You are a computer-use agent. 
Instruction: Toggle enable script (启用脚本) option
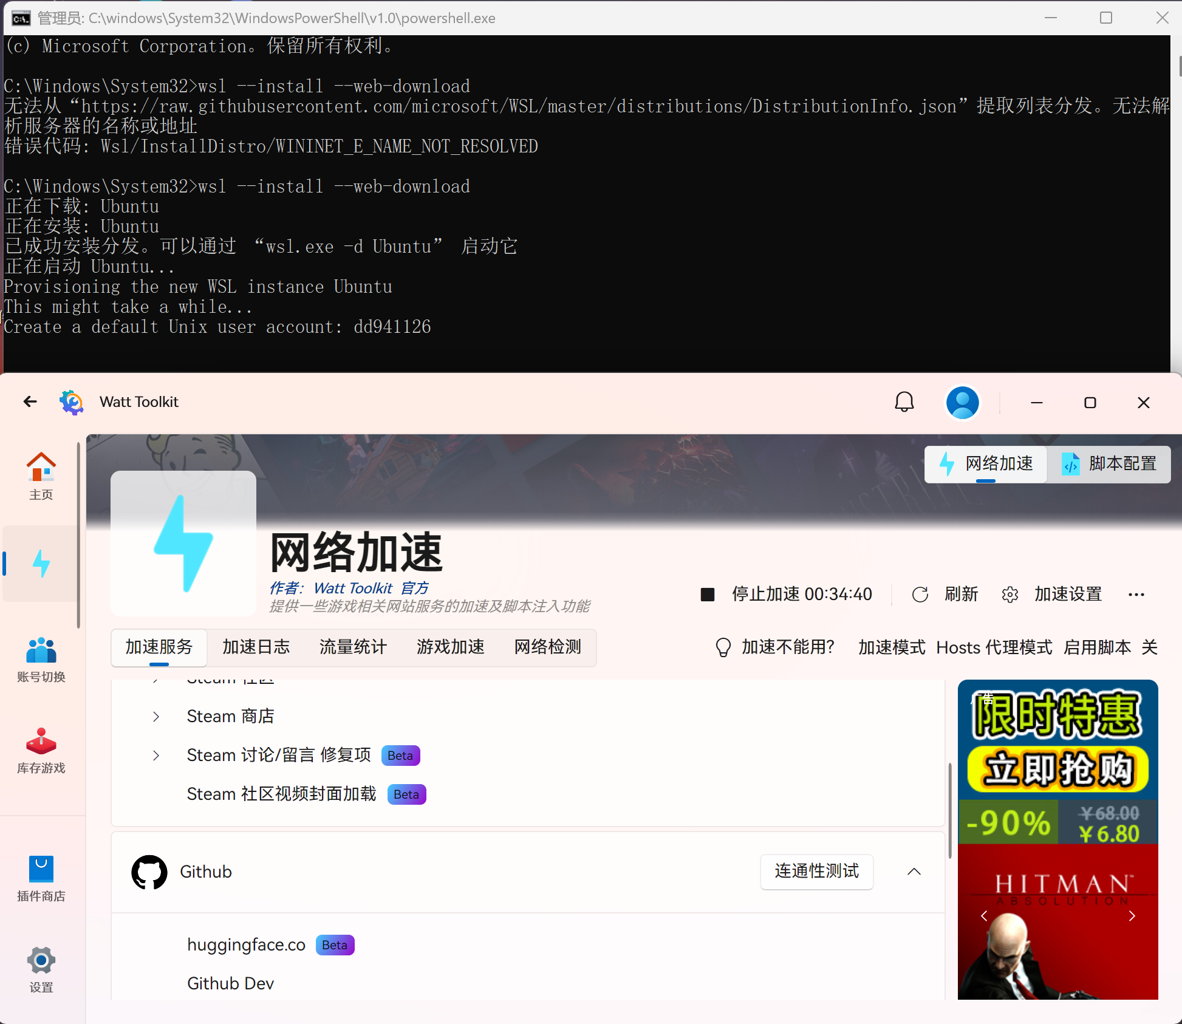coord(1097,647)
